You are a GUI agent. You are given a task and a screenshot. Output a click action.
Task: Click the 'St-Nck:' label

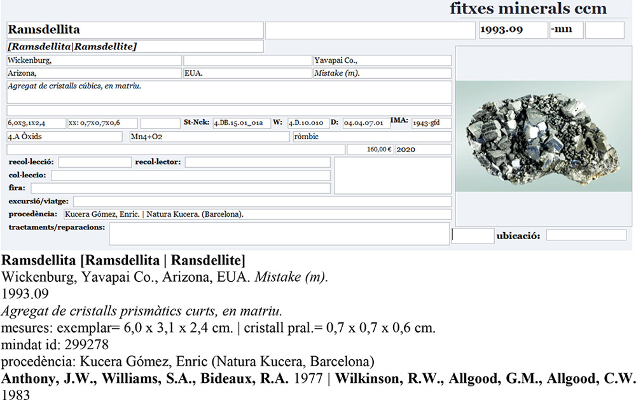(197, 122)
